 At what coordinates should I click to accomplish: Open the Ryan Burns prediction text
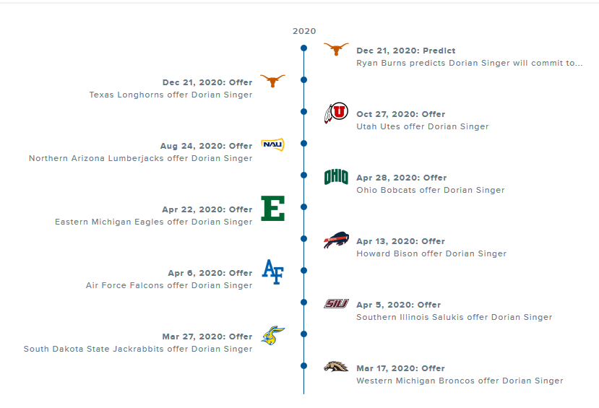tap(469, 63)
